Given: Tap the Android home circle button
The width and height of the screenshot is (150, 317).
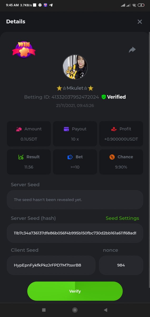Looking at the screenshot, I should 75,310.
